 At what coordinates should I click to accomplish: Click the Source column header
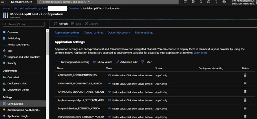coord(159,68)
